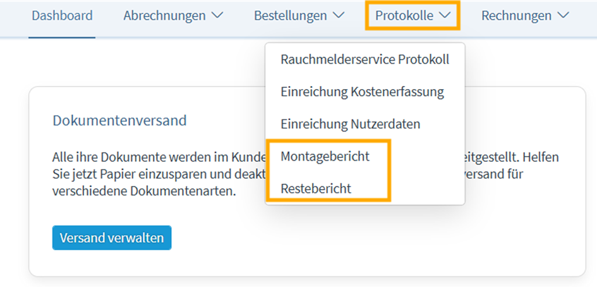Collapse the Protokolle menu via its chevron
This screenshot has height=287, width=597.
pos(445,16)
